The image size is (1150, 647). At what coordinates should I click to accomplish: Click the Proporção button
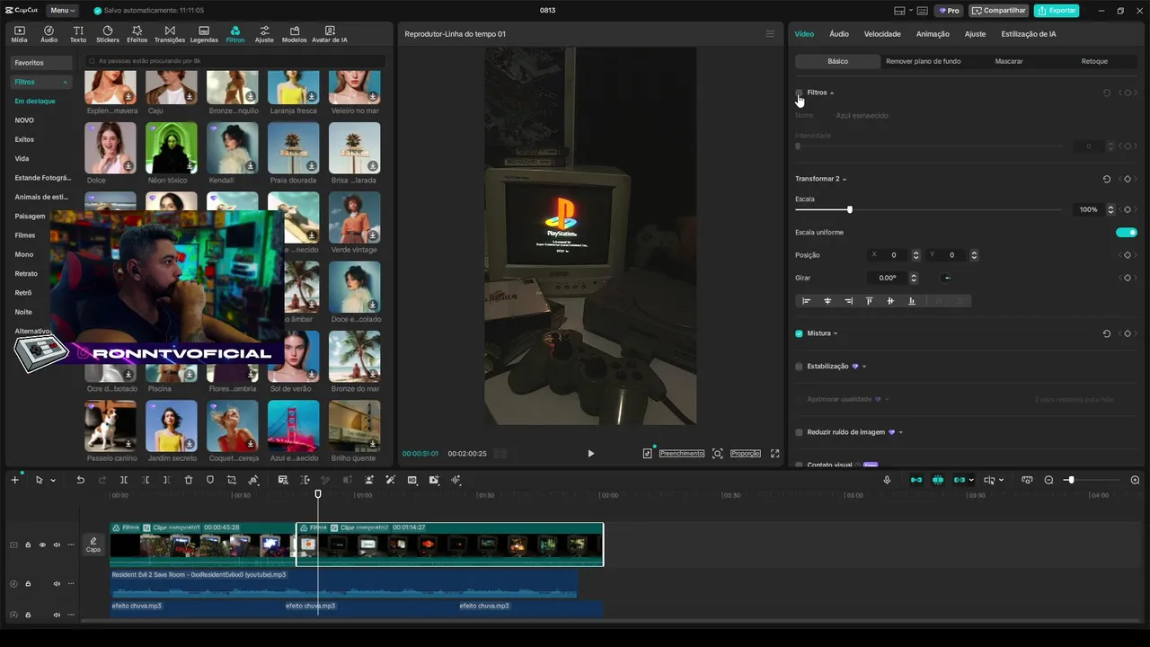[746, 454]
